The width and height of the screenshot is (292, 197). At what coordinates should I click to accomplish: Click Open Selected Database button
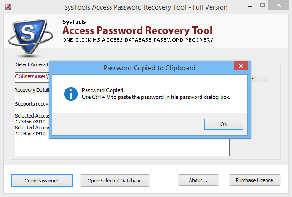(x=115, y=181)
